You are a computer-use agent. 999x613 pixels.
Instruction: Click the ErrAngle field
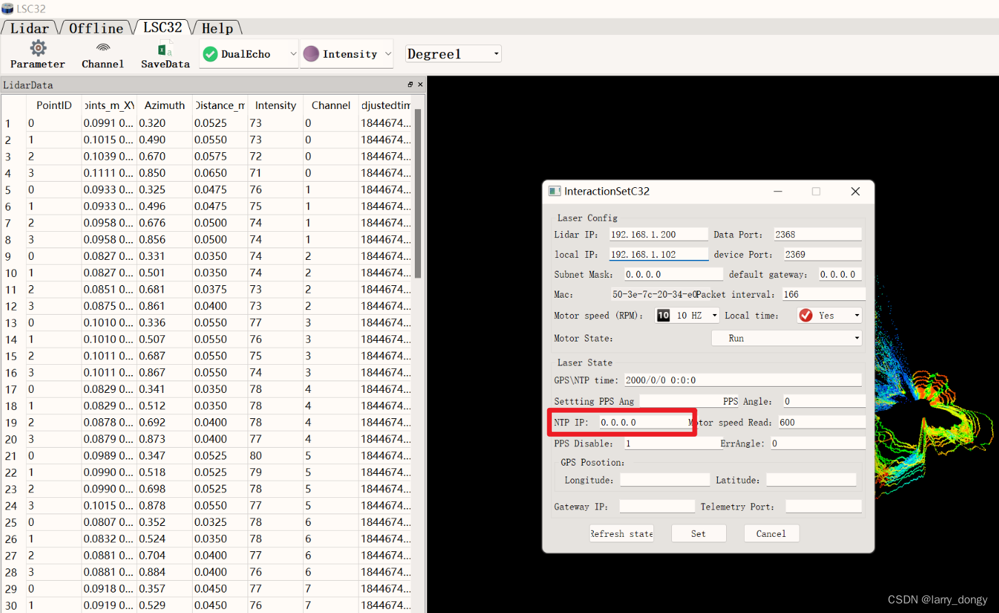click(818, 444)
